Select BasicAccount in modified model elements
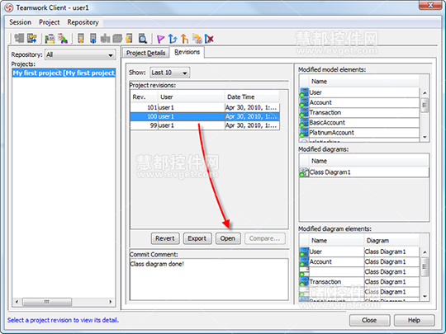 point(359,122)
